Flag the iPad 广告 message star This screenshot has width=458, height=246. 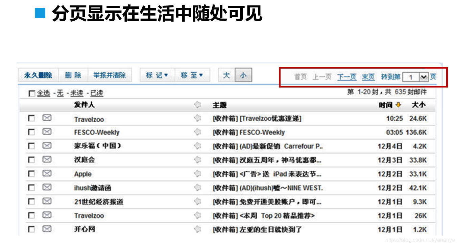197,174
